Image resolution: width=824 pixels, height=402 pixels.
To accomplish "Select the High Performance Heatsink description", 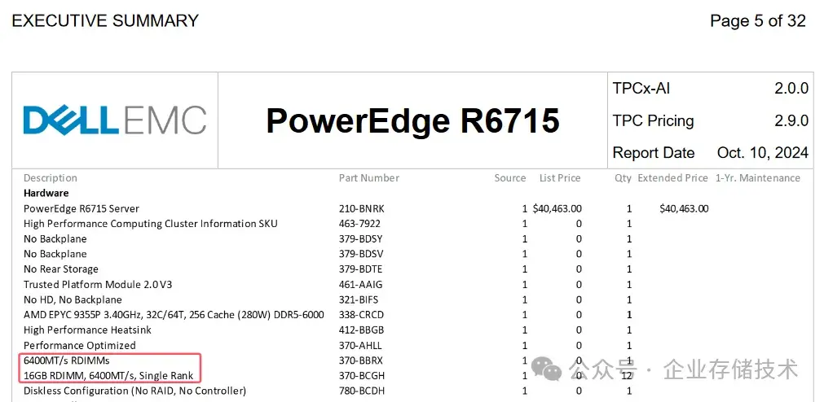I will (87, 330).
